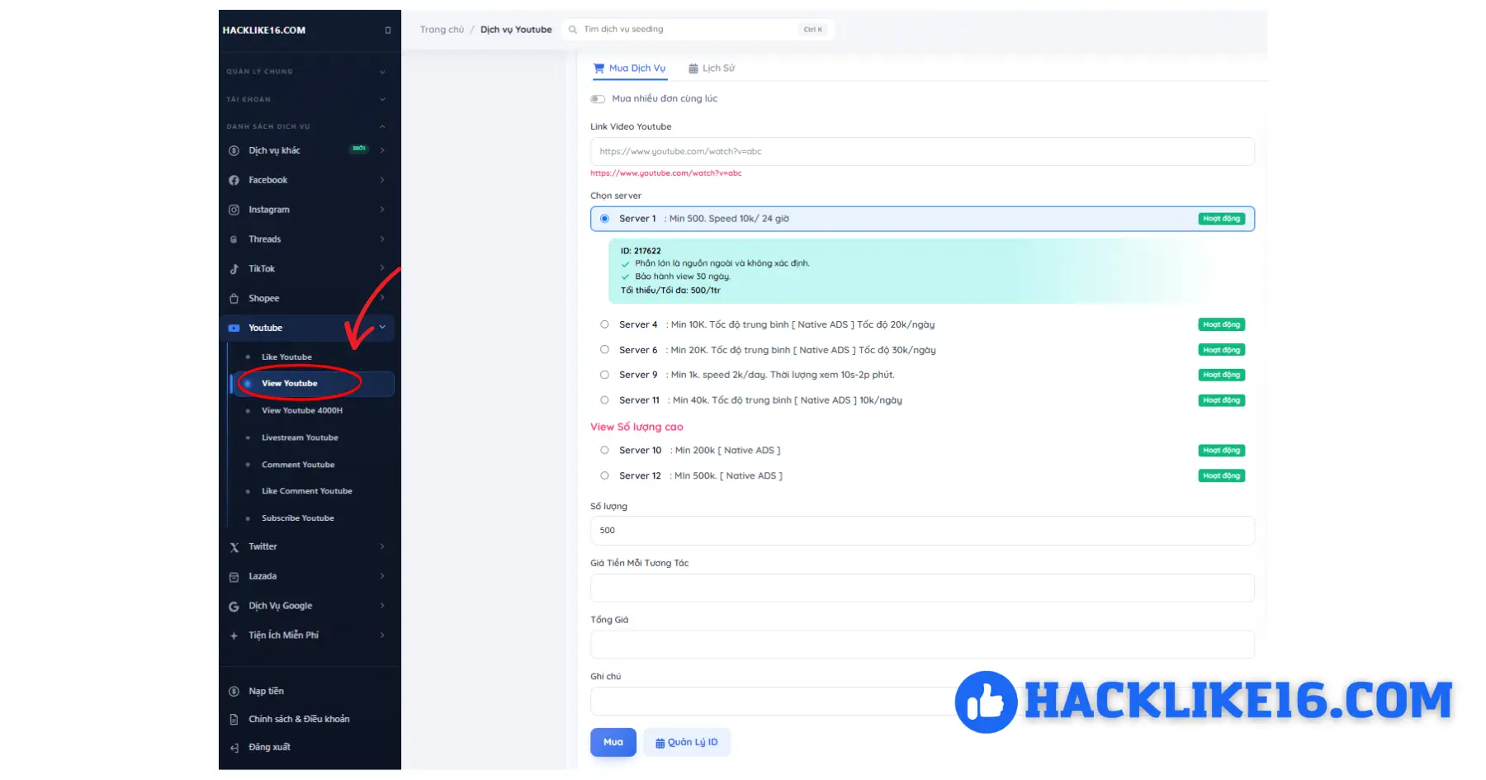The image size is (1486, 780).
Task: Click the shopping cart icon on Mua Dịch Vụ
Action: 599,69
